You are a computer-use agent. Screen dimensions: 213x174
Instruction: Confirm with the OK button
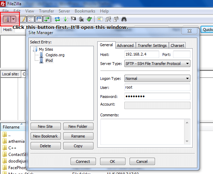[113, 161]
